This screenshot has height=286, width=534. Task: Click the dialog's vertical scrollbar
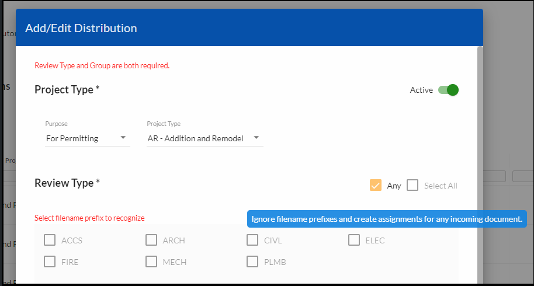click(480, 165)
